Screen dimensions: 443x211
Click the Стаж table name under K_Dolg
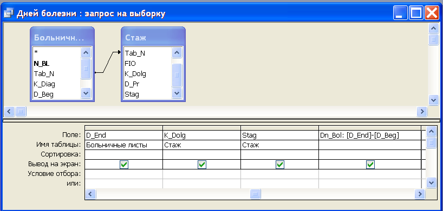click(201, 145)
